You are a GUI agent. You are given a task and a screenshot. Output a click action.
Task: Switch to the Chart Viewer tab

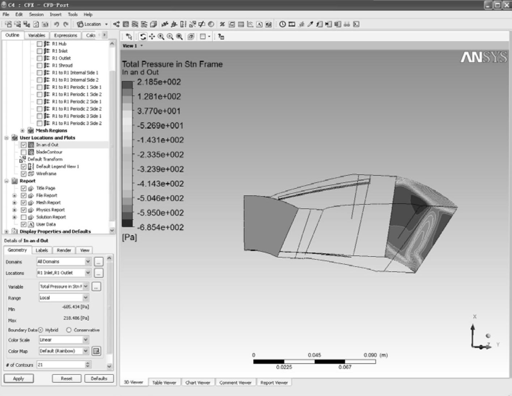[x=197, y=383]
